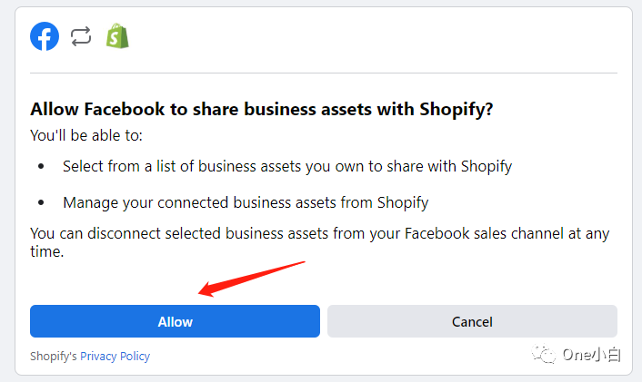The width and height of the screenshot is (642, 382).
Task: Click the WeChat watermark icon
Action: tap(544, 354)
